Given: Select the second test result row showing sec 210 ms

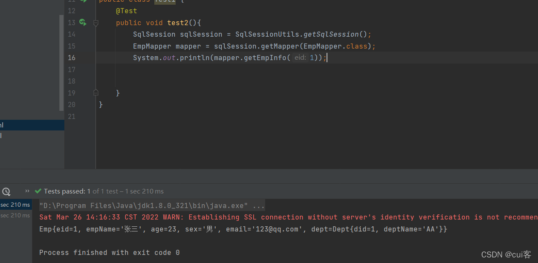Looking at the screenshot, I should click(16, 216).
